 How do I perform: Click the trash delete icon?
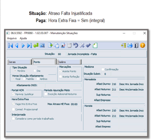(69, 46)
